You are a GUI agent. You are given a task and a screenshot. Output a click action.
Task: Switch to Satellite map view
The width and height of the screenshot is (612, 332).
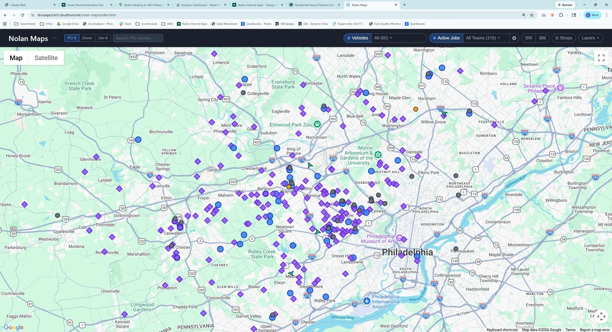click(46, 58)
